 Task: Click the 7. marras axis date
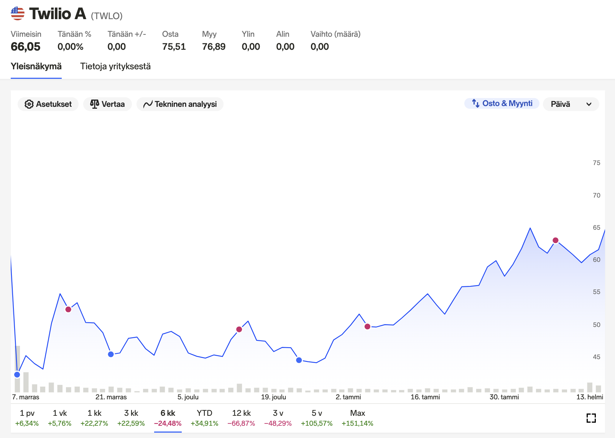point(26,397)
